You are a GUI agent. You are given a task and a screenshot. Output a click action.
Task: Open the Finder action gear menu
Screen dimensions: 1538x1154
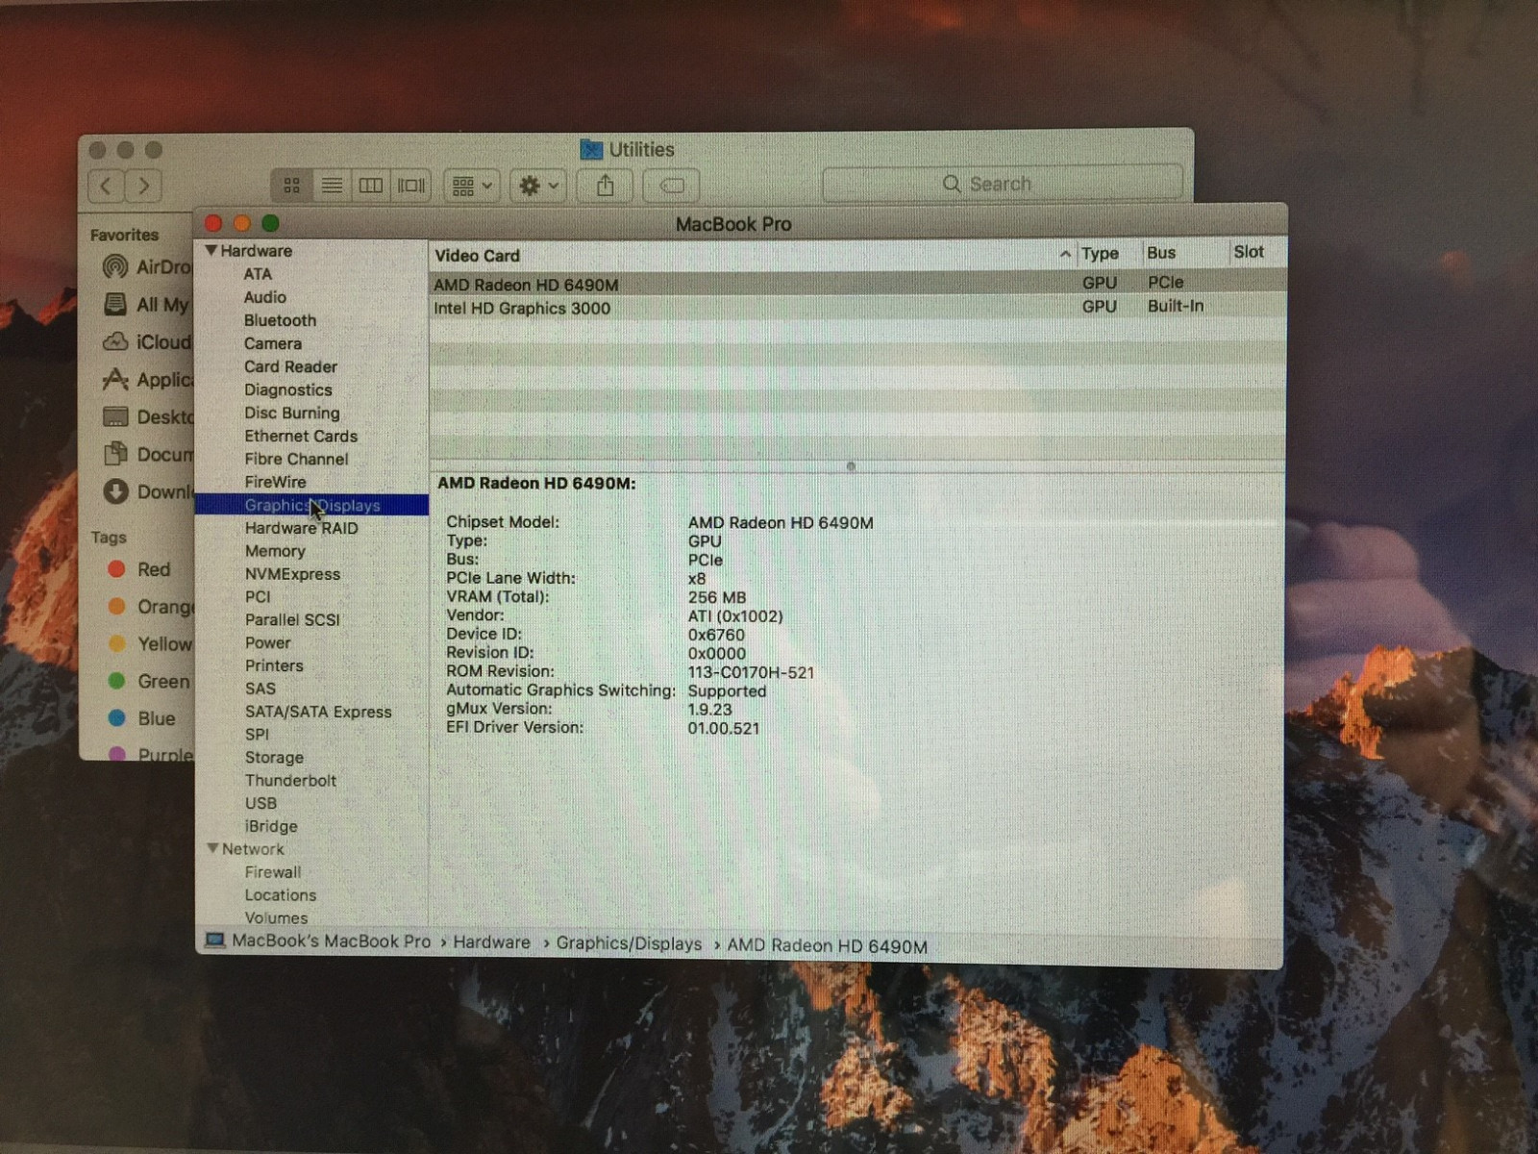click(x=537, y=185)
